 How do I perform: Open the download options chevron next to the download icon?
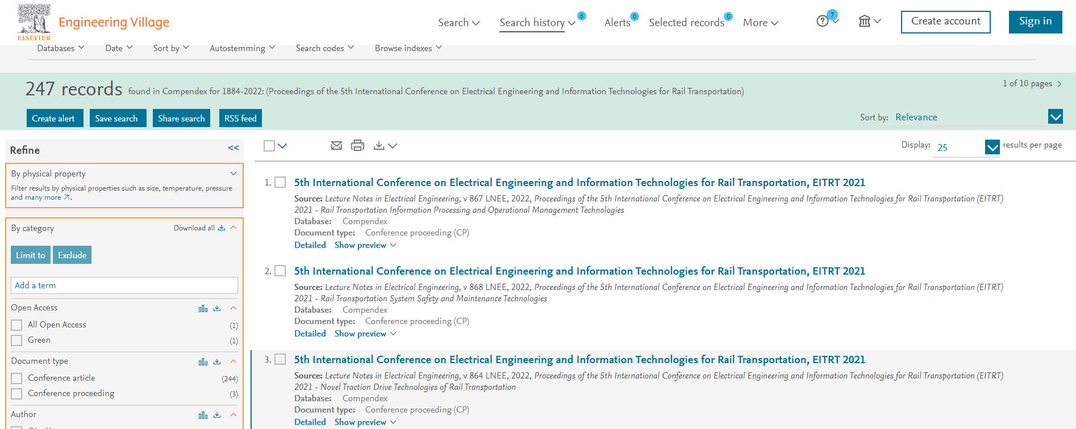point(393,146)
